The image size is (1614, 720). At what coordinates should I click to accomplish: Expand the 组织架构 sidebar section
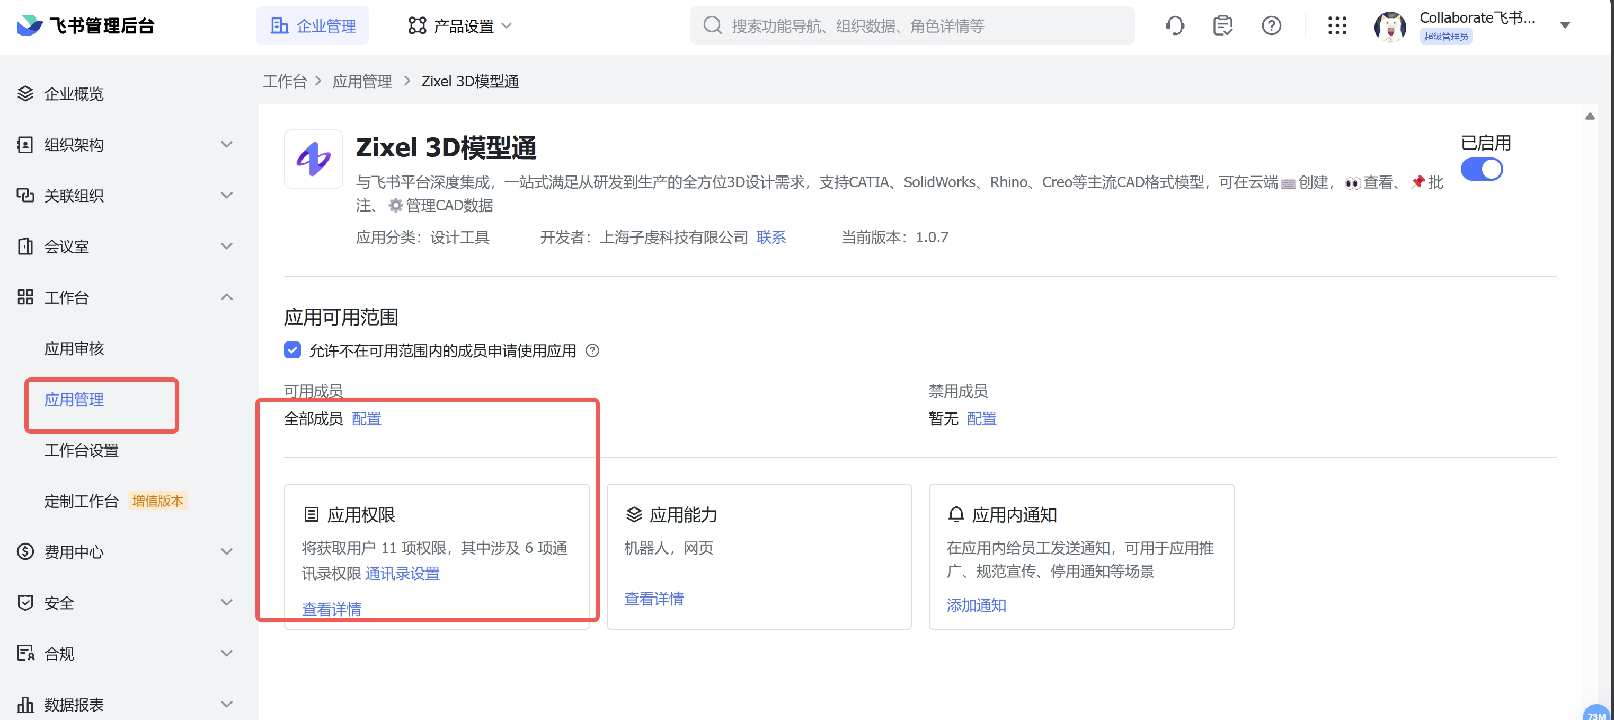pyautogui.click(x=226, y=144)
